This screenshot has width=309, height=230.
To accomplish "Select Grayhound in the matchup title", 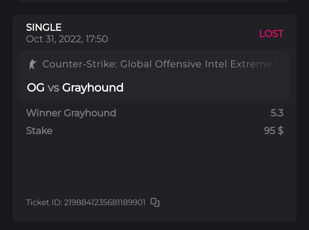I will 93,88.
